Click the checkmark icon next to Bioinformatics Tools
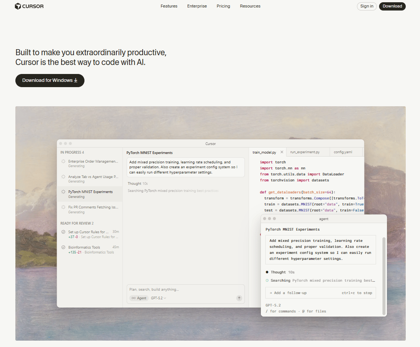The image size is (420, 347). [x=63, y=247]
